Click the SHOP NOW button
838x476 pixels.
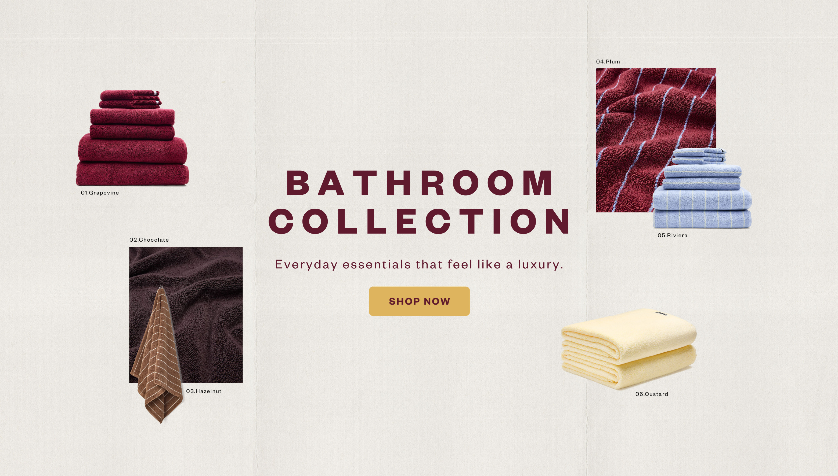click(x=419, y=301)
